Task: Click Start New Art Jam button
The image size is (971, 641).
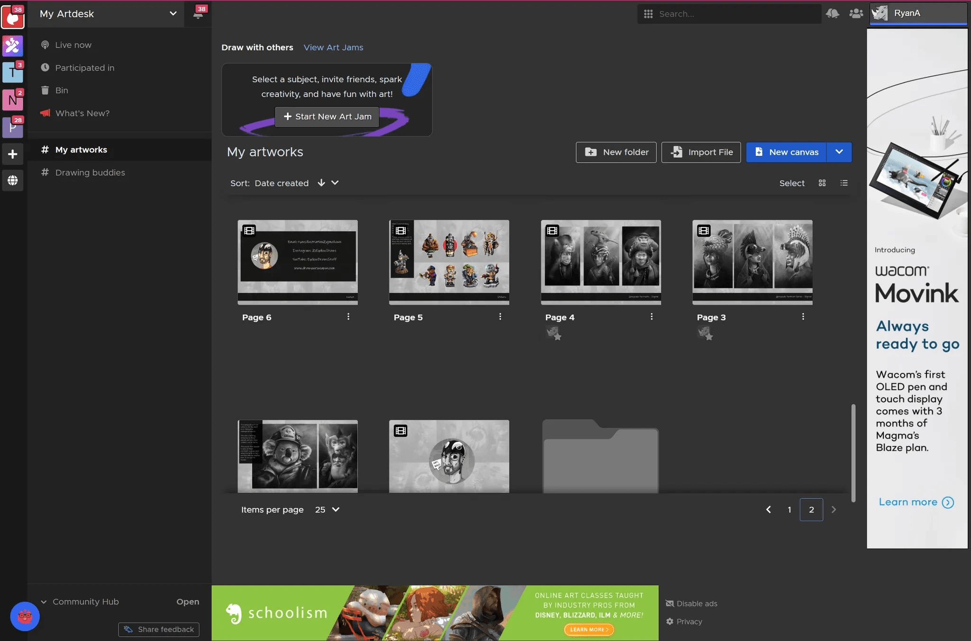Action: point(327,117)
